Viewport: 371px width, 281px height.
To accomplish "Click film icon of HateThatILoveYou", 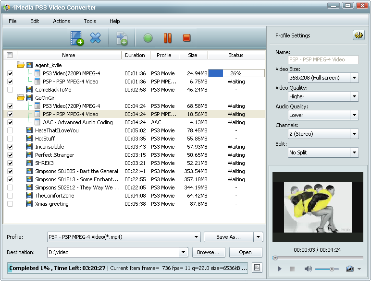I will click(x=29, y=130).
